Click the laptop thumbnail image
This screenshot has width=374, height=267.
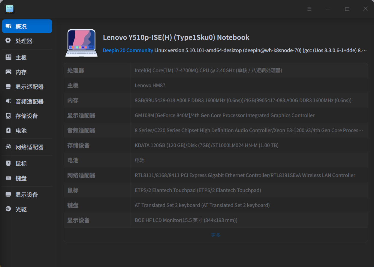(x=81, y=43)
